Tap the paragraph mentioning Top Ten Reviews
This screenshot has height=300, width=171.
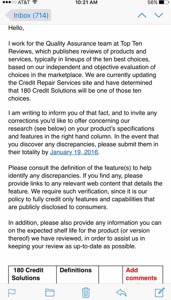[x=82, y=71]
